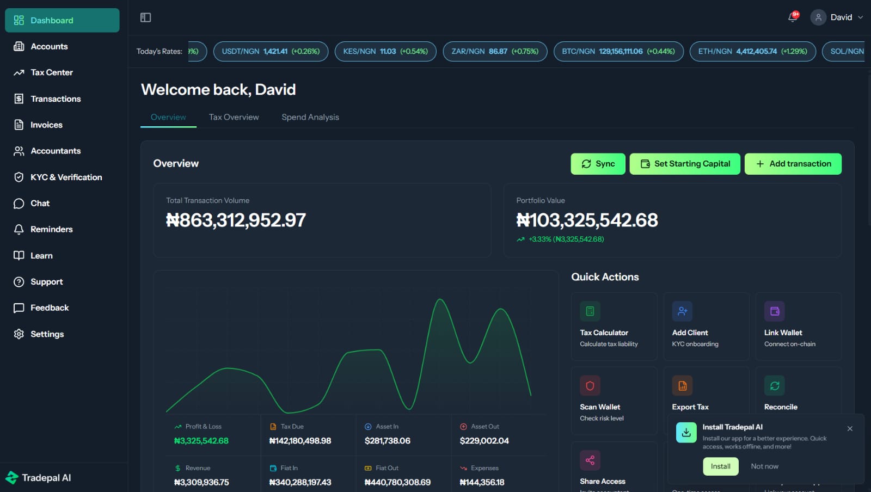Switch to the Spend Analysis tab
Image resolution: width=871 pixels, height=492 pixels.
coord(310,117)
